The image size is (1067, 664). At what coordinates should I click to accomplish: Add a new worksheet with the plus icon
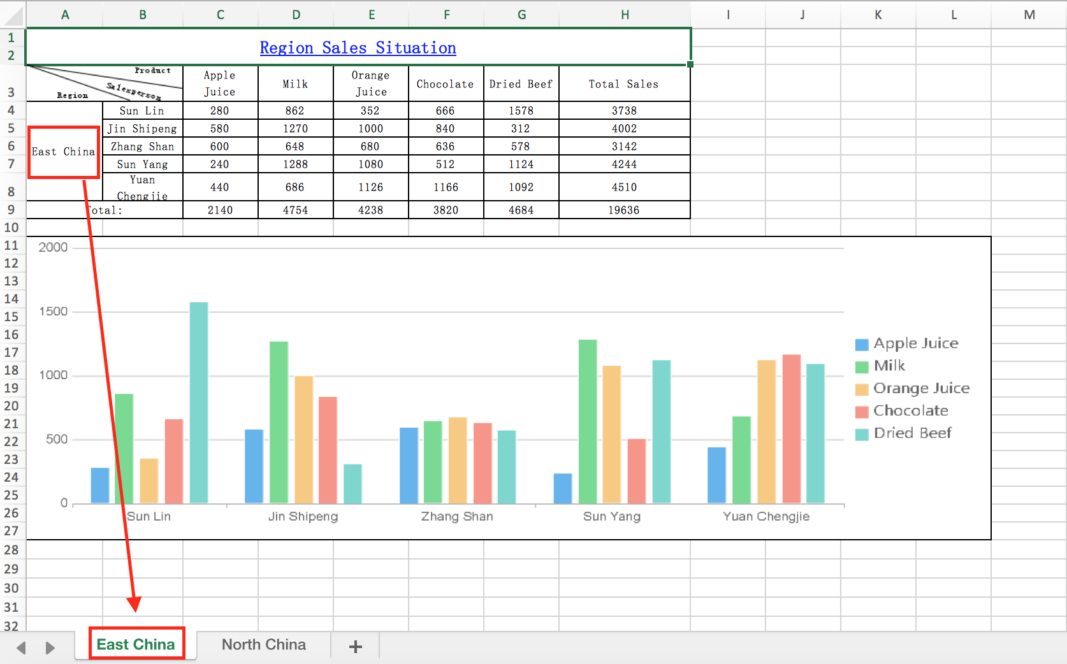tap(355, 646)
